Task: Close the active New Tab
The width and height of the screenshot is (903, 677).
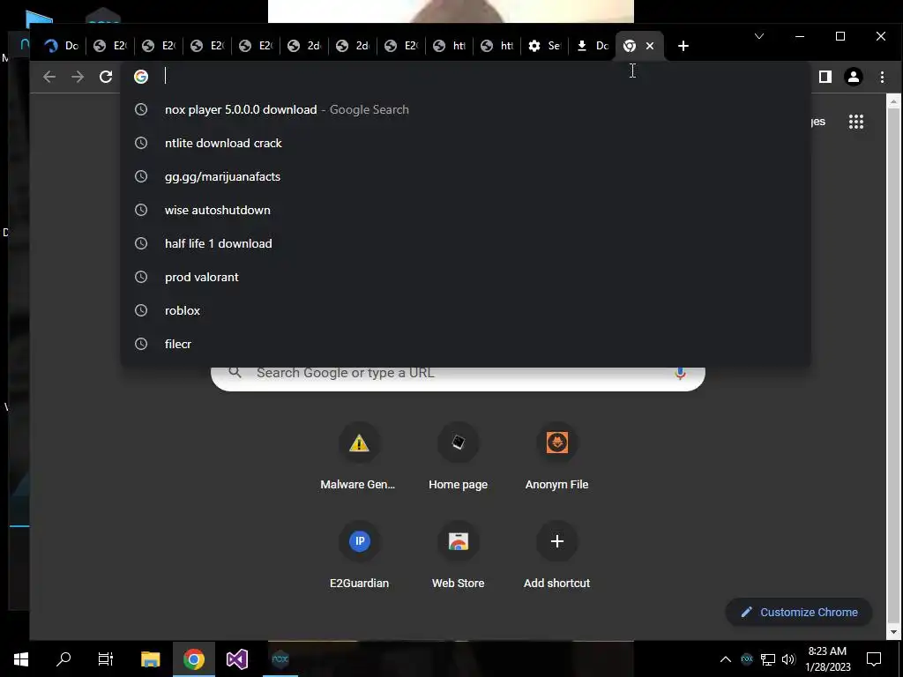Action: click(x=650, y=46)
